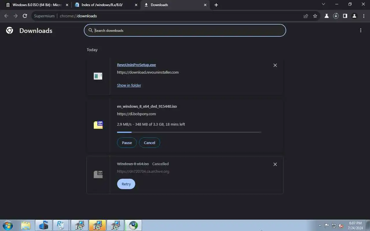Retry the Windows 8 x64.iso download

126,184
